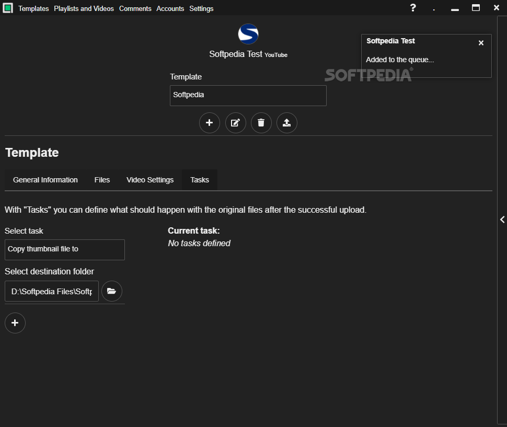Open the help question mark icon

click(x=413, y=8)
